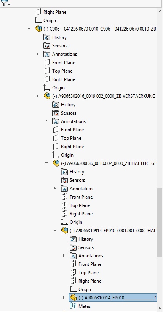Click the A9066302016 VERSTAERKUNG assembly icon
Screen dimensions: 163x312
click(47, 96)
